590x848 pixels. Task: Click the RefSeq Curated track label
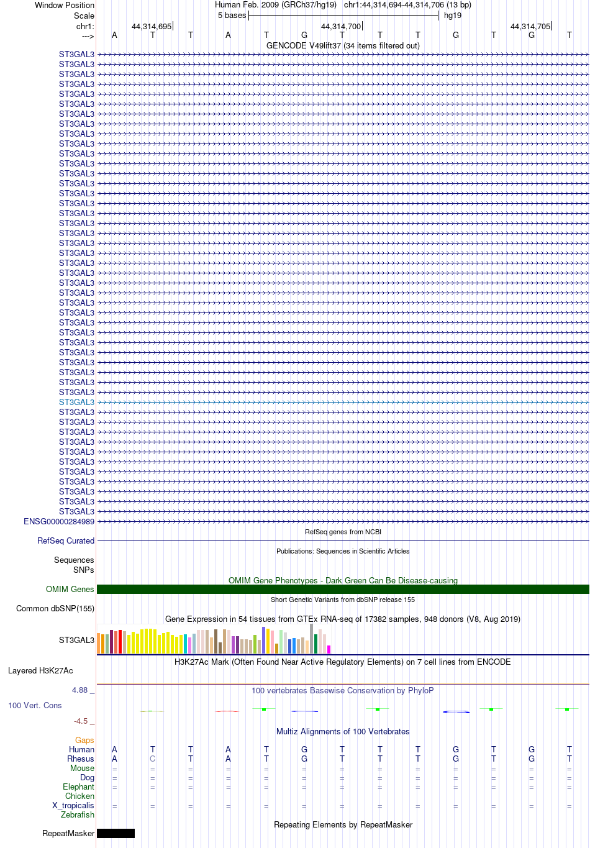[x=66, y=540]
